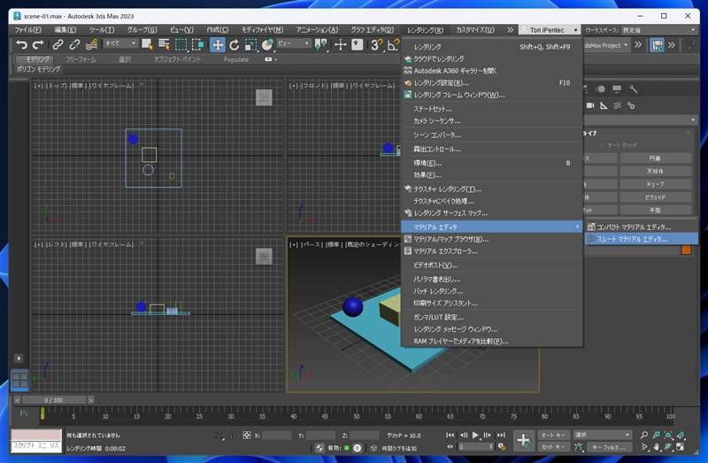Image resolution: width=708 pixels, height=463 pixels.
Task: Open the key selection '選択' dropdown
Action: click(x=602, y=435)
